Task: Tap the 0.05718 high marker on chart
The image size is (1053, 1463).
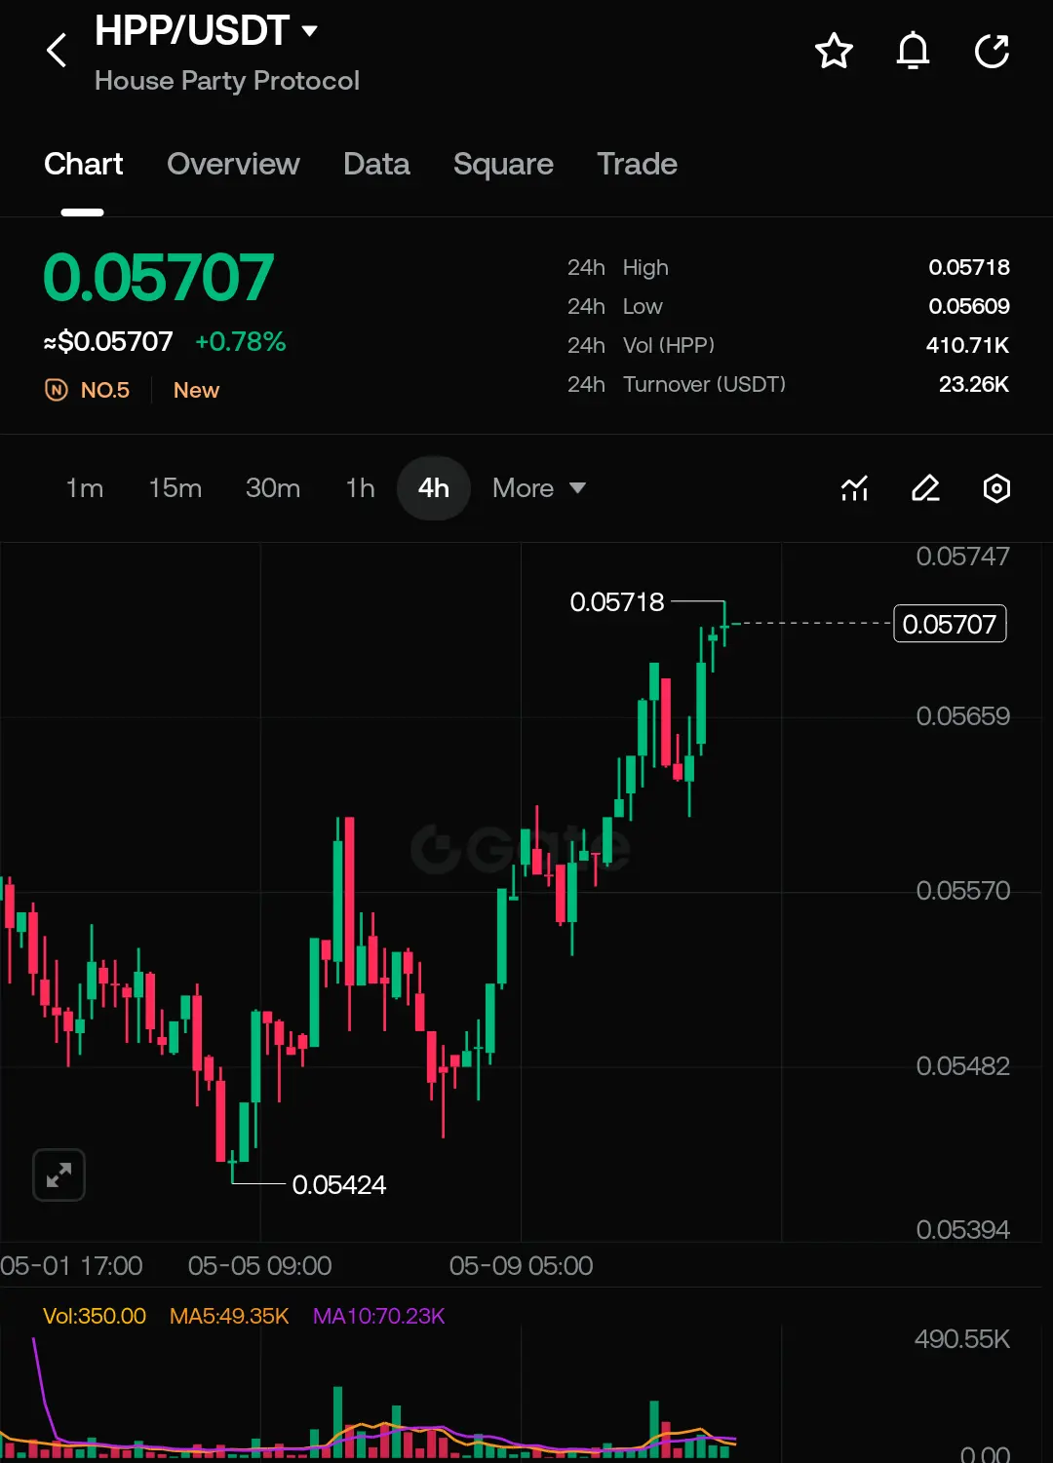Action: pyautogui.click(x=617, y=602)
